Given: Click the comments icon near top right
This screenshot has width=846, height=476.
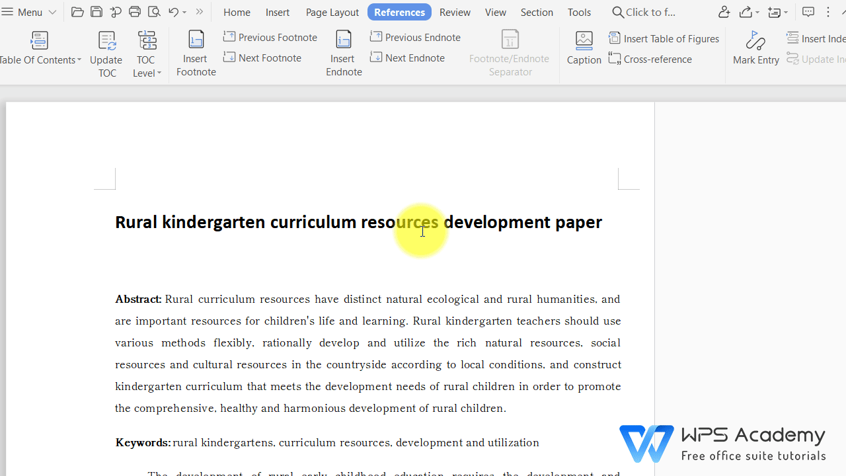Looking at the screenshot, I should click(x=808, y=11).
